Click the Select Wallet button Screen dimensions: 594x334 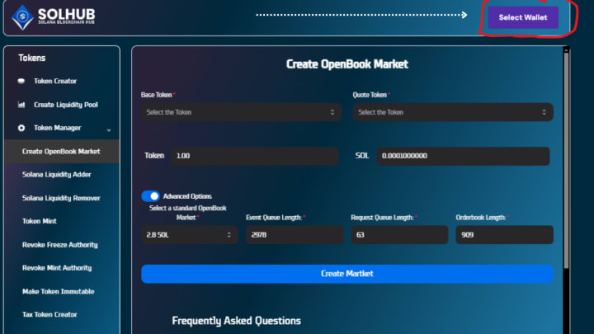coord(523,17)
